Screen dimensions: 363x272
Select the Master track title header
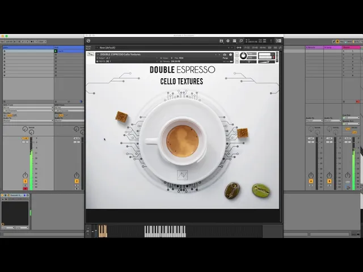[352, 48]
